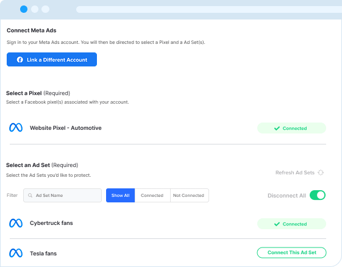Screen dimensions: 342x267
Task: Click the Website Pixel - Automotive label
Action: (66, 128)
